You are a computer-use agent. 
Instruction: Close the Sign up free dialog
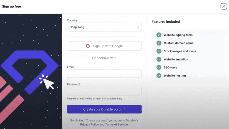click(x=224, y=6)
